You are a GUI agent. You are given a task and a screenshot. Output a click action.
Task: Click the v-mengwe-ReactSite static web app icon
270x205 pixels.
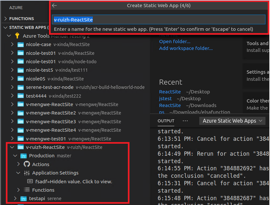pos(20,104)
